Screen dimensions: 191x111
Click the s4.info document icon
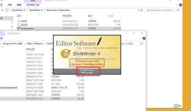coord(19,25)
